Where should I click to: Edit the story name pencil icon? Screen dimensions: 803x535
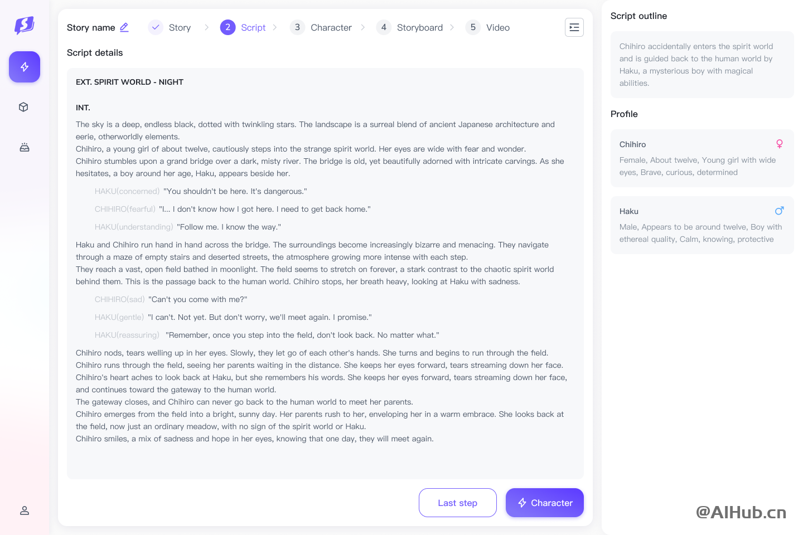click(x=124, y=27)
